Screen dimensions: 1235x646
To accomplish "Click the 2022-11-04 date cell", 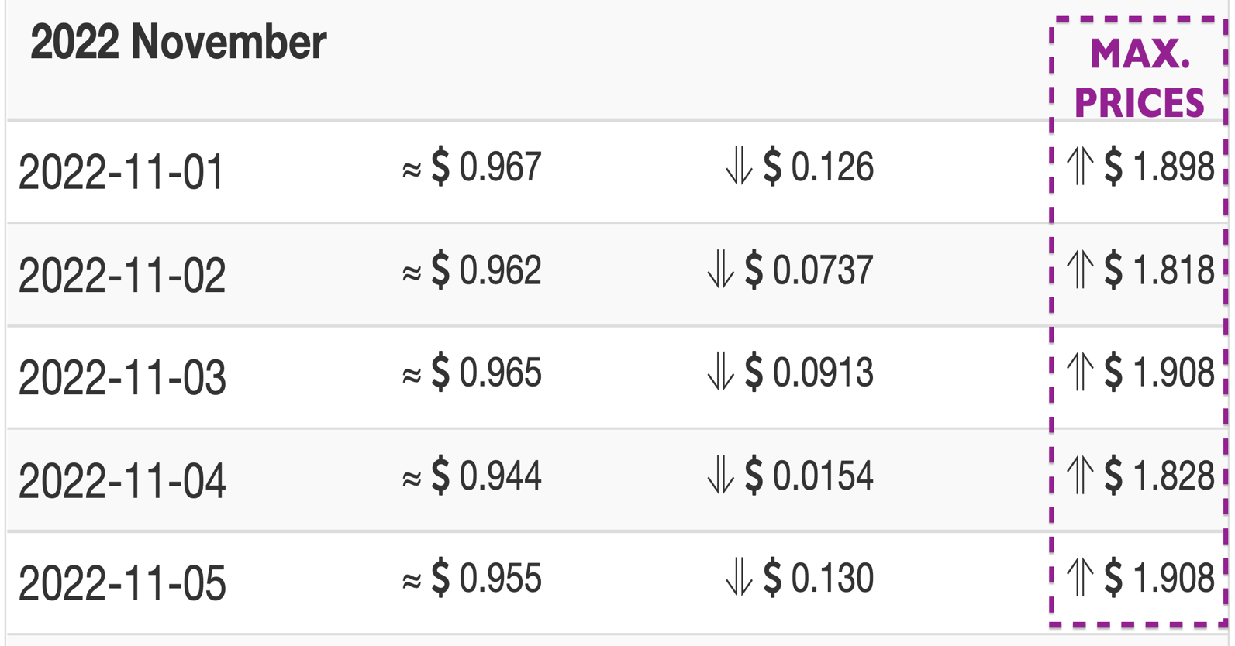I will pos(122,480).
